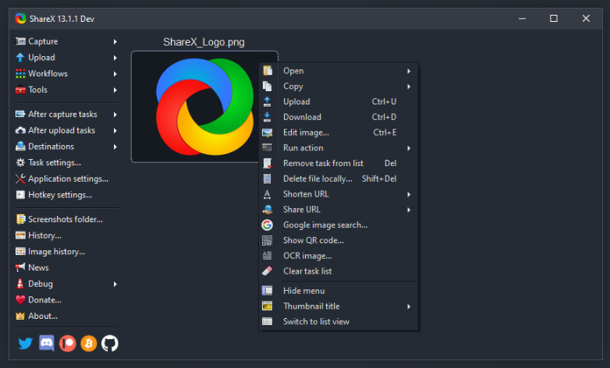Click the Destinations icon in sidebar
Image resolution: width=610 pixels, height=368 pixels.
(x=20, y=147)
